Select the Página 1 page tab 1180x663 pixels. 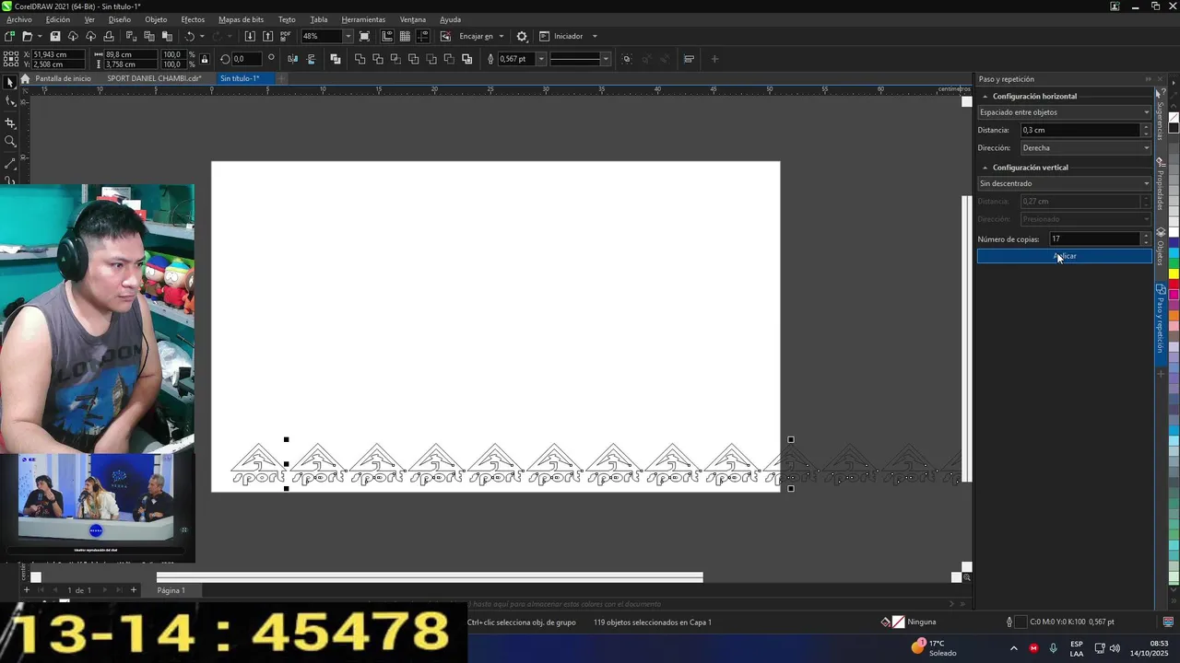(171, 590)
